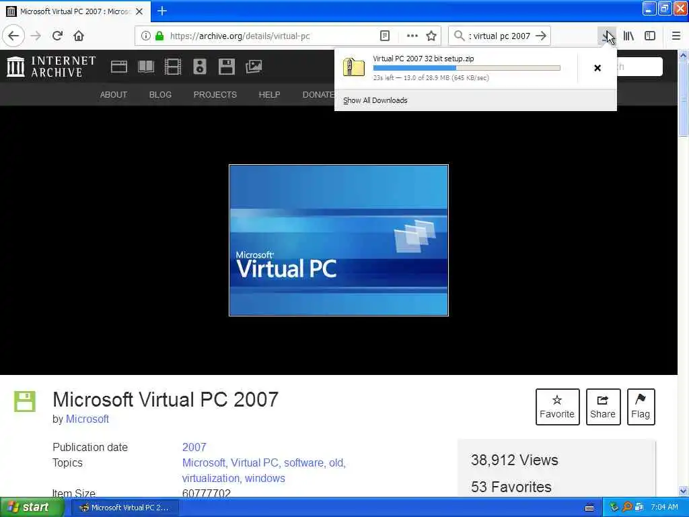Image resolution: width=689 pixels, height=517 pixels.
Task: Click the Favorite button
Action: [x=557, y=407]
